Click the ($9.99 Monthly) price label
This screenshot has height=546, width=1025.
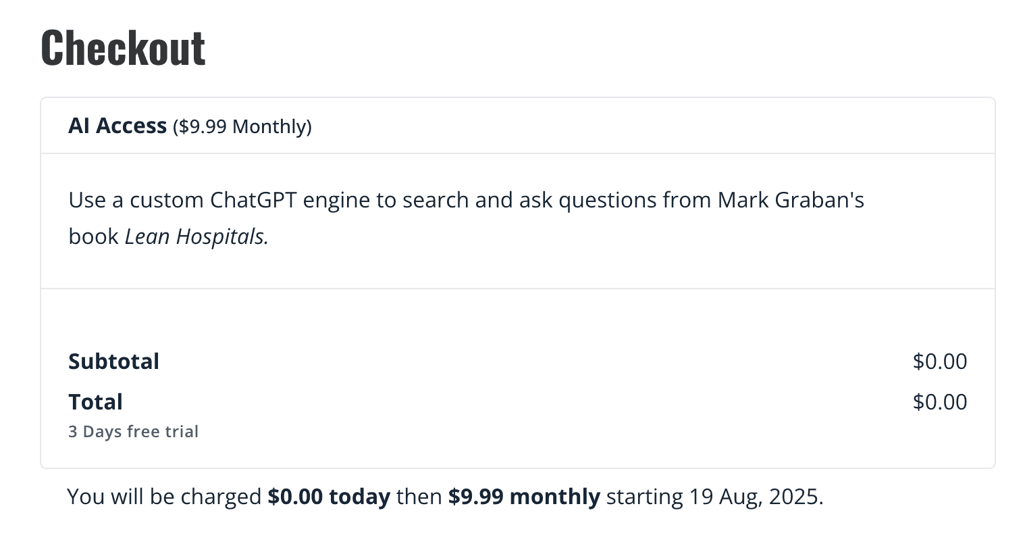(242, 127)
